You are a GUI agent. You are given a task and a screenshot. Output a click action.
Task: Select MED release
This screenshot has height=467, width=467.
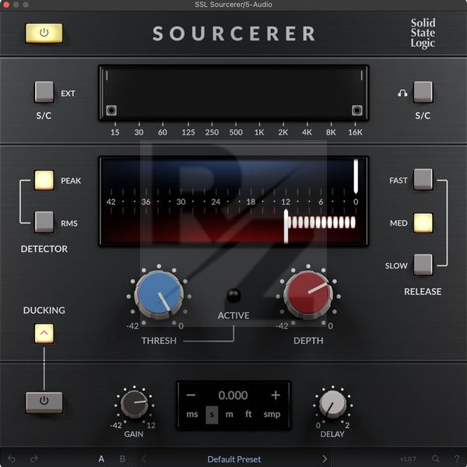click(x=423, y=223)
